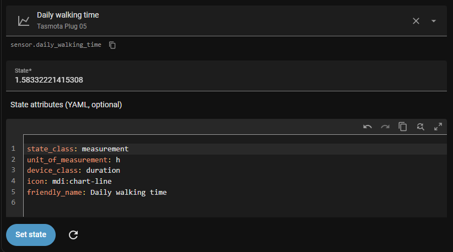Screen dimensions: 453x252
Task: Refresh the entity state attributes
Action: pos(73,235)
